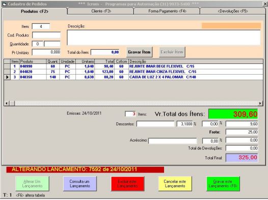The height and width of the screenshot is (200, 268).
Task: Click the row selector arrow of item 3
Action: point(7,77)
